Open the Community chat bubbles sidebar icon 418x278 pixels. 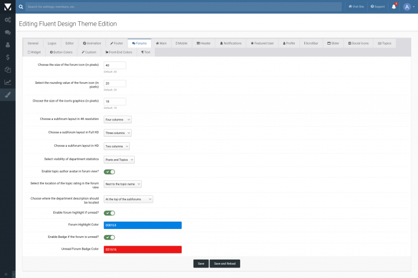[x=8, y=32]
